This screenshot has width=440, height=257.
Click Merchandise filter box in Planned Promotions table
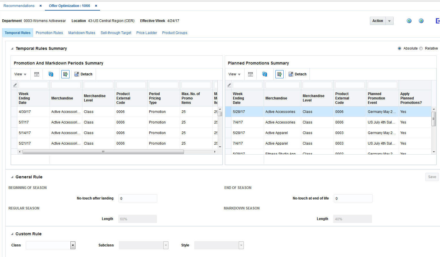[282, 85]
